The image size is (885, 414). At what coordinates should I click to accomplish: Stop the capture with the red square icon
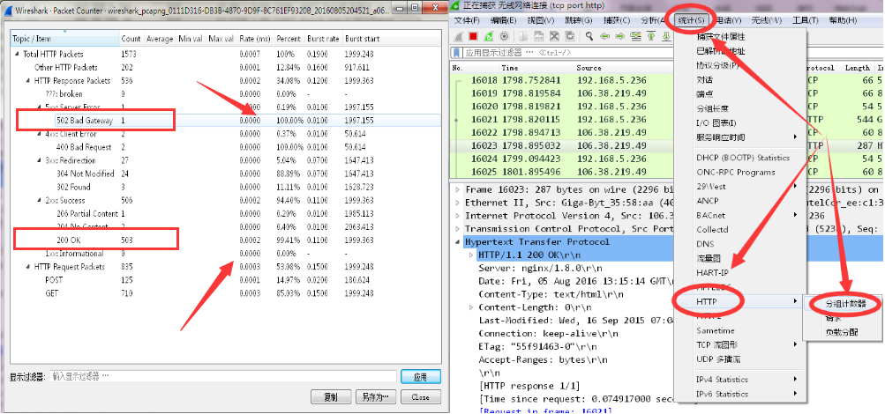(474, 36)
